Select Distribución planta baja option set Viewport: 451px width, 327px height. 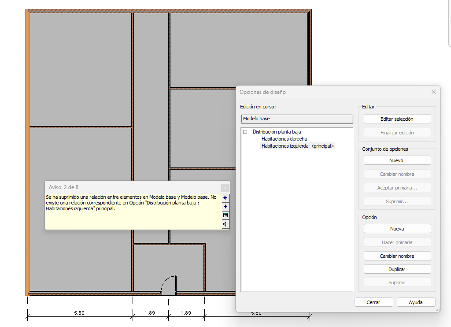tap(277, 132)
